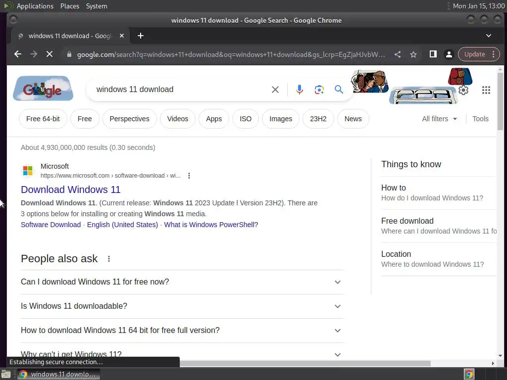Open What is Windows PowerShell link
Viewport: 507px width, 380px height.
pyautogui.click(x=211, y=225)
